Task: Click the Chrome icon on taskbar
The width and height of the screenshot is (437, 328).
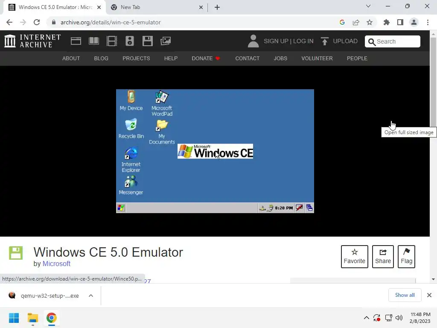Action: pyautogui.click(x=51, y=318)
